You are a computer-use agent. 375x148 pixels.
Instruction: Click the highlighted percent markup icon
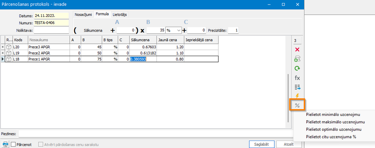pos(297,105)
